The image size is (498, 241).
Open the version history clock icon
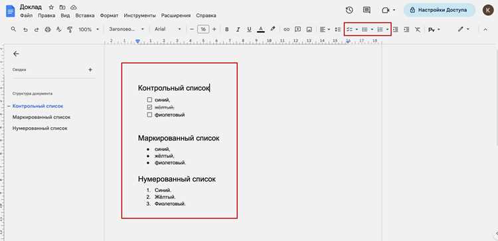pos(349,10)
